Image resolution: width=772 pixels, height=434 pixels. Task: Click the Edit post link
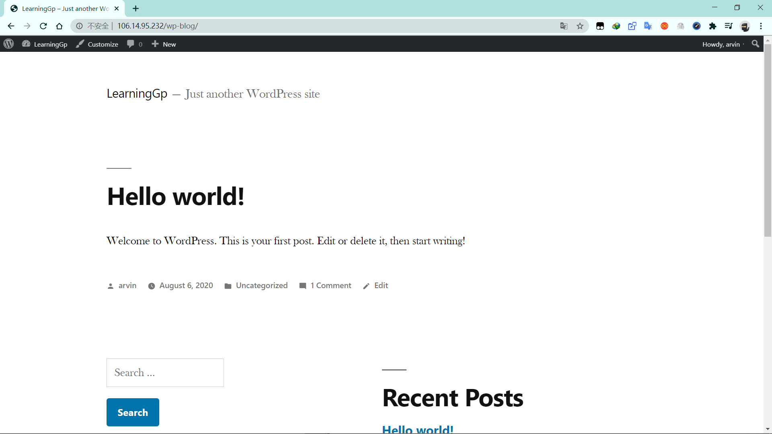point(381,285)
